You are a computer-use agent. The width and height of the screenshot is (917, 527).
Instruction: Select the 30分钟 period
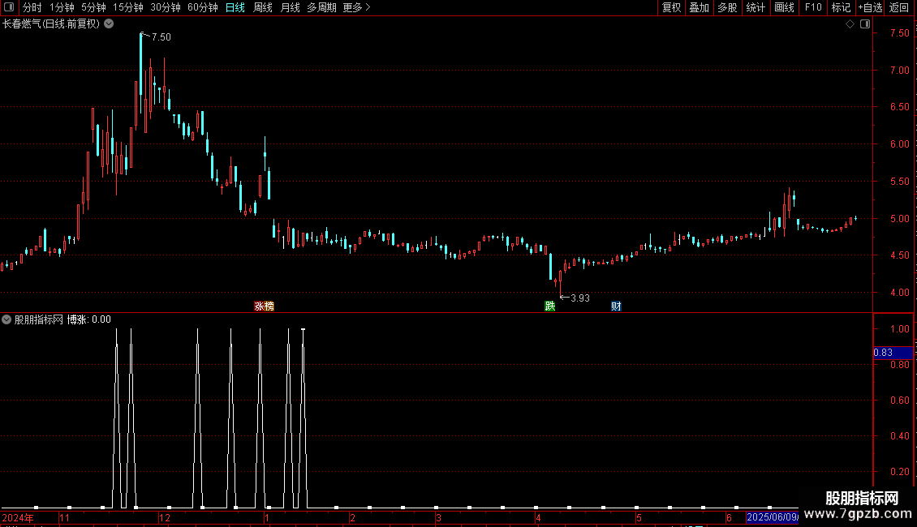(x=165, y=7)
